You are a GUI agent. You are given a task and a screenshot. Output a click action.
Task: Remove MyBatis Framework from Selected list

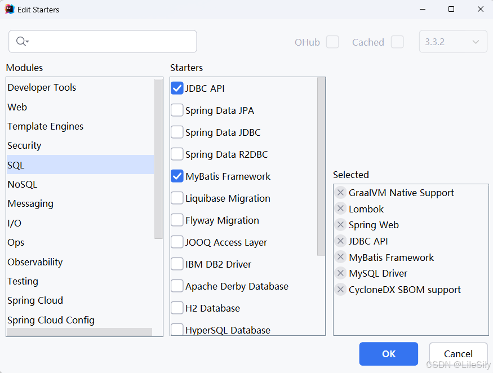coord(340,257)
